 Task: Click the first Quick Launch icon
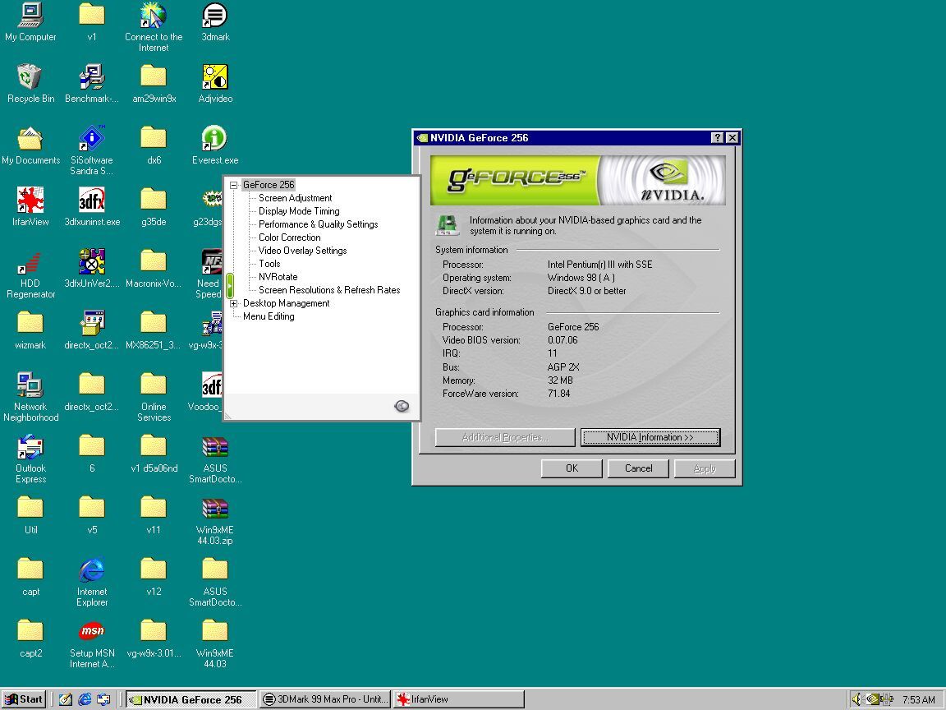pyautogui.click(x=65, y=699)
